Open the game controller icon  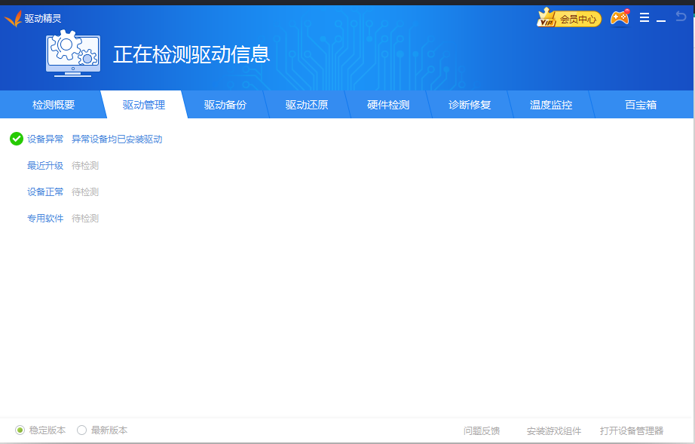620,18
